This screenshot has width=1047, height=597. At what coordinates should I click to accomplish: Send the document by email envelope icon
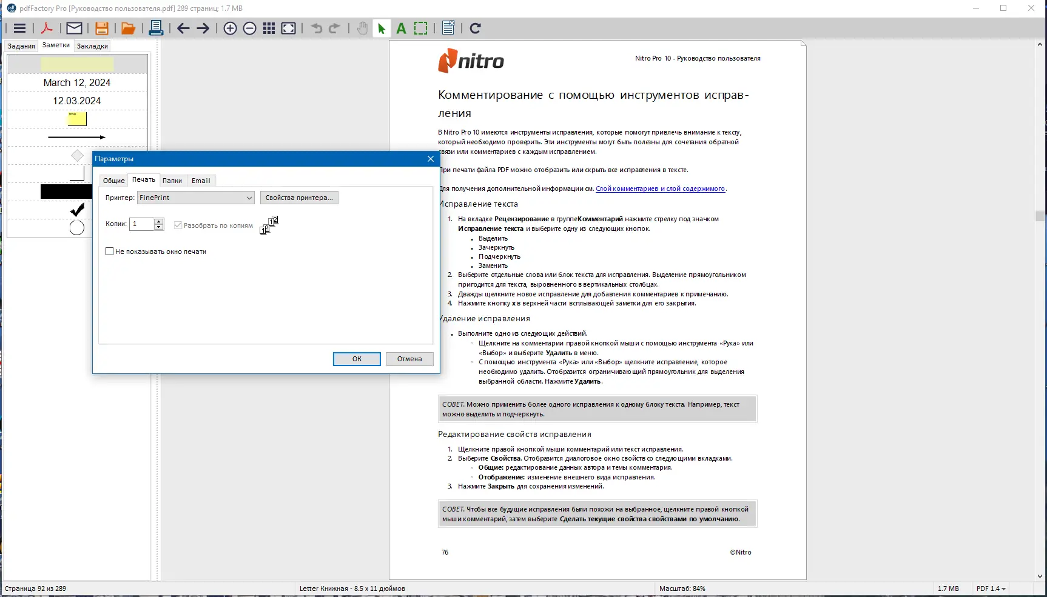(74, 28)
